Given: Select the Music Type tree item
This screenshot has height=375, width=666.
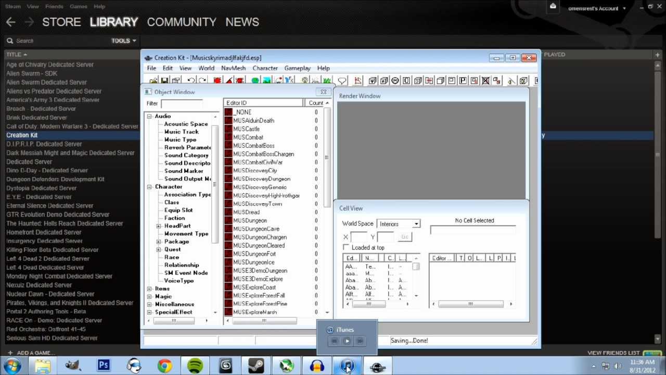Looking at the screenshot, I should (180, 140).
